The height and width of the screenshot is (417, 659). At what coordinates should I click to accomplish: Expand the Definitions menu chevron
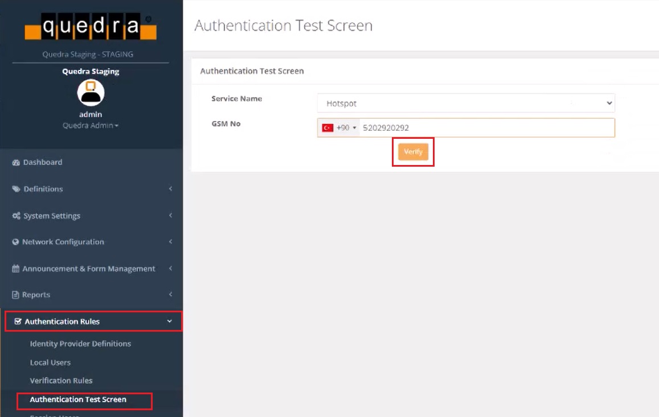170,189
